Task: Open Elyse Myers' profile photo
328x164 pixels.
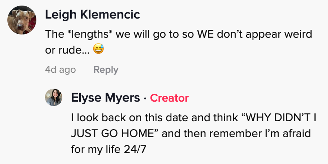Action: click(54, 97)
